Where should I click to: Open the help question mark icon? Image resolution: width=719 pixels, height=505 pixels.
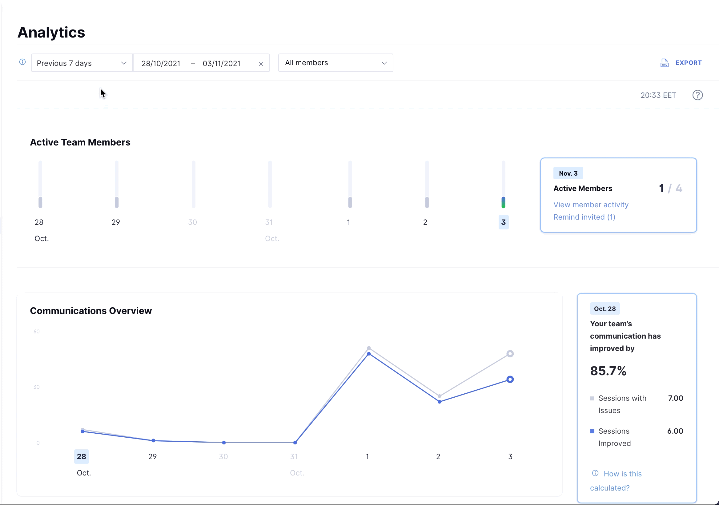click(697, 95)
